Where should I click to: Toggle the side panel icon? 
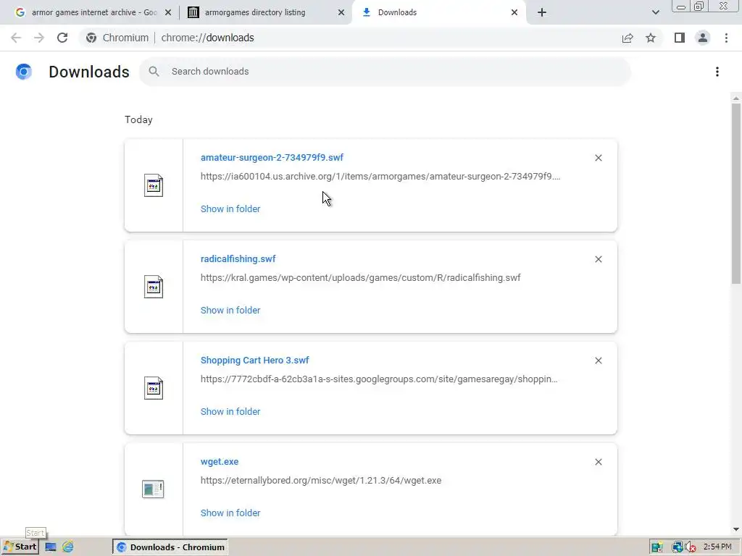(x=680, y=38)
